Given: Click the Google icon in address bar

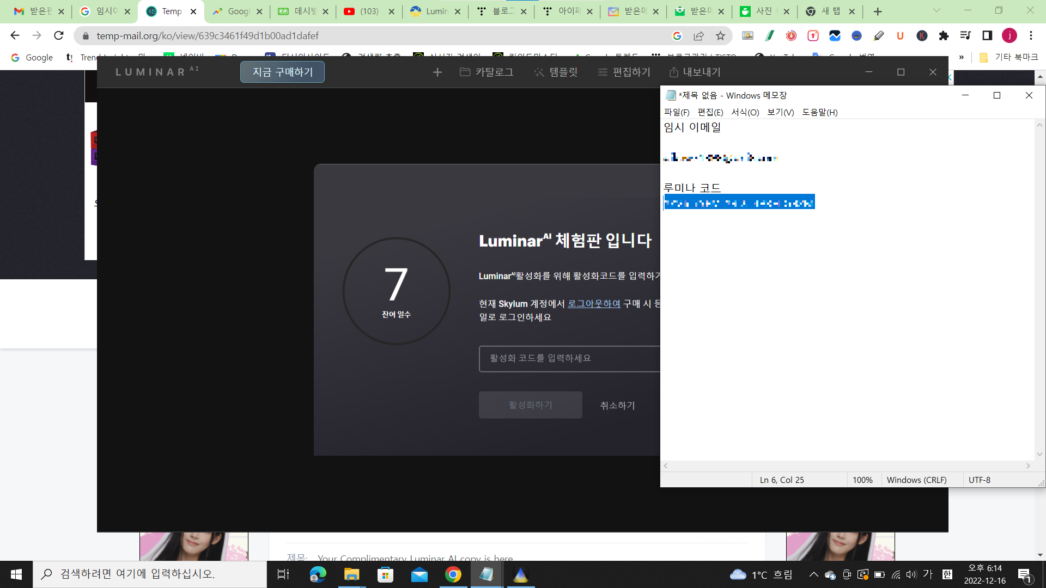Looking at the screenshot, I should tap(677, 36).
